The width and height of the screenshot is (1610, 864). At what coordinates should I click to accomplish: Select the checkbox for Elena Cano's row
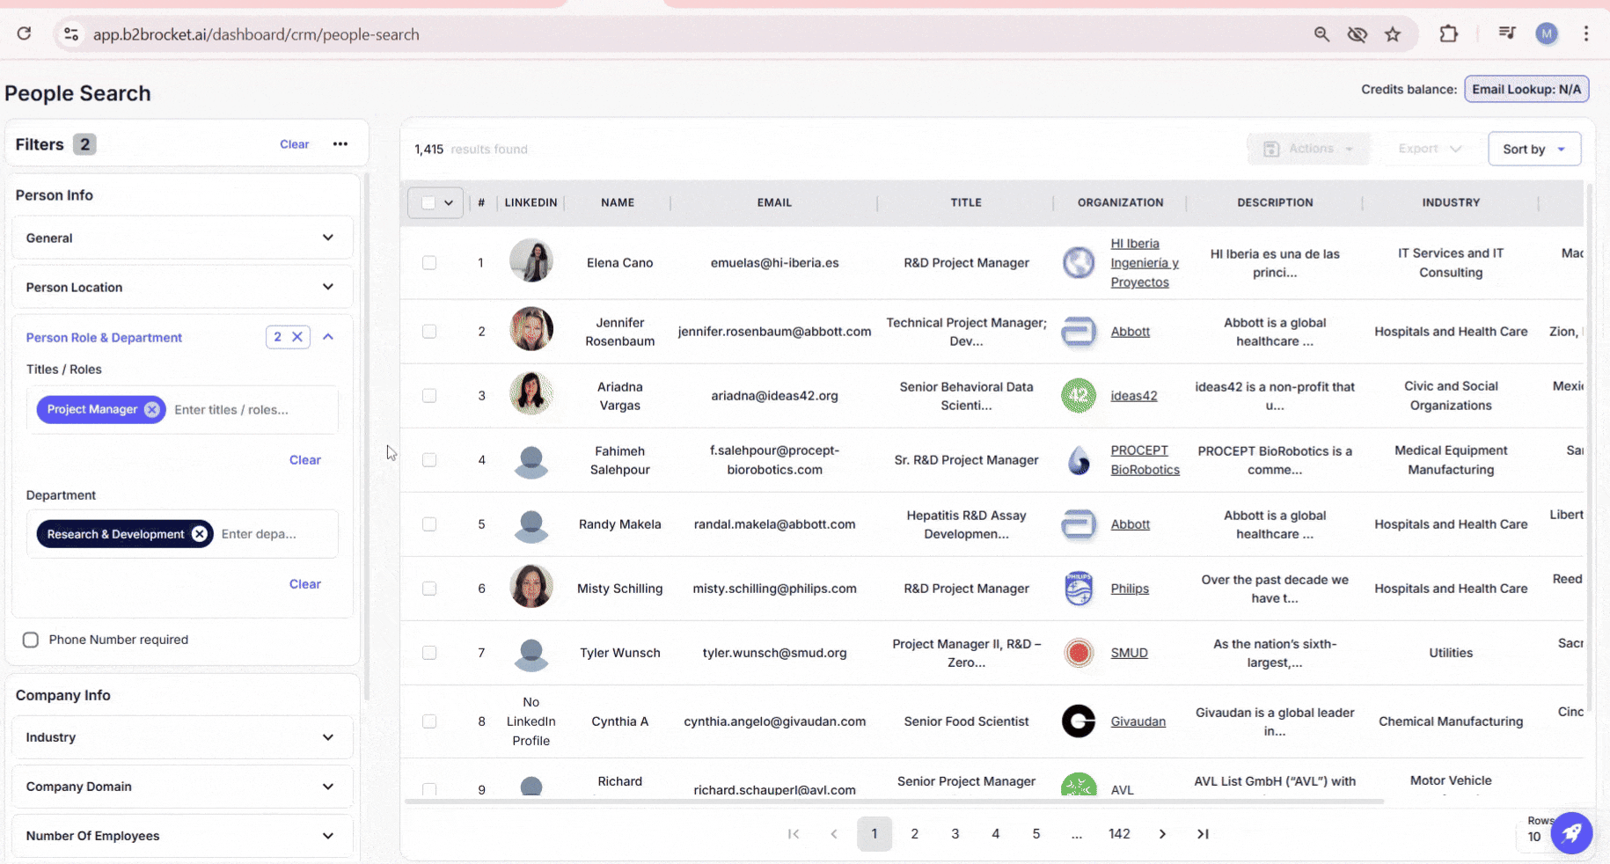[x=429, y=263]
